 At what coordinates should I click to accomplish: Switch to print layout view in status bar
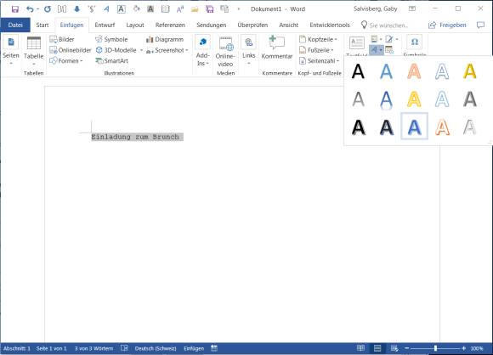click(377, 348)
